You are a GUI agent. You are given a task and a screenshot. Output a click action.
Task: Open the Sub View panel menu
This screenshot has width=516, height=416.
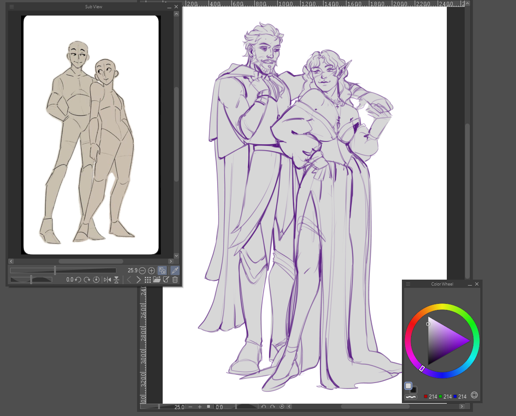[x=12, y=7]
